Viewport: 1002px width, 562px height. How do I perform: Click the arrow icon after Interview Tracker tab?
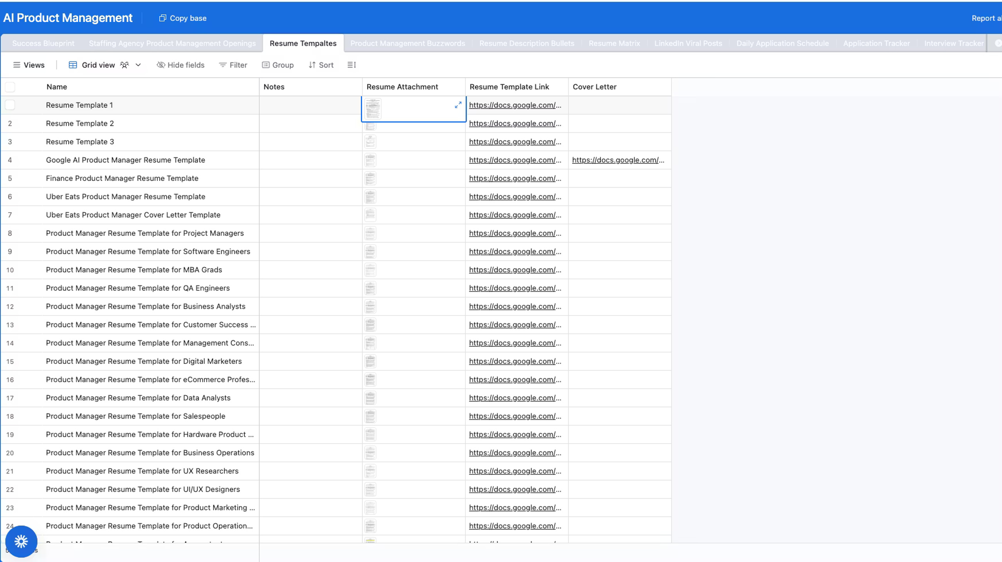point(998,43)
